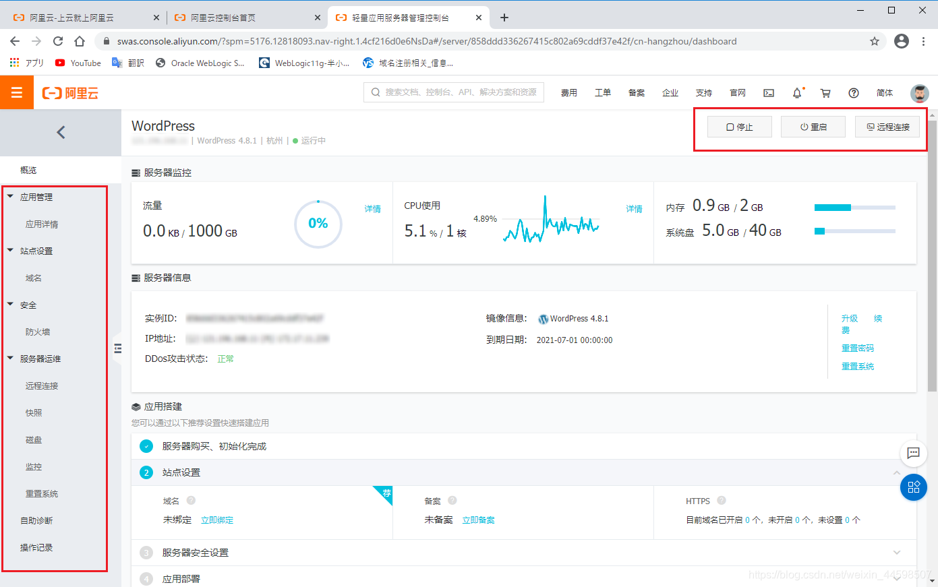
Task: Open 域名 in the sidebar
Action: 34,278
